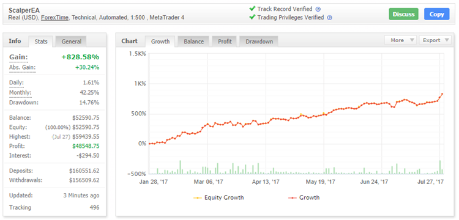Open the Drawdown chart tab

pos(259,42)
